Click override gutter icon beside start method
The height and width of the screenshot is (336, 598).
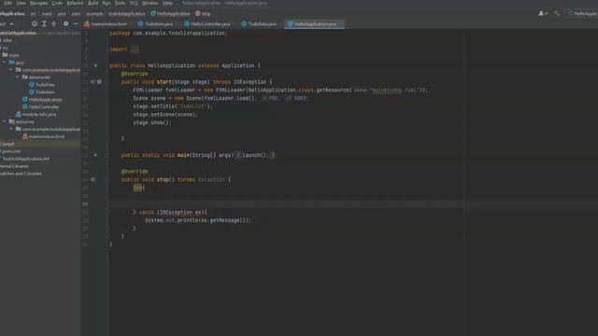point(93,81)
